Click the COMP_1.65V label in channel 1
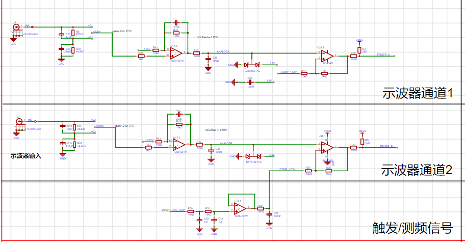 pos(289,72)
